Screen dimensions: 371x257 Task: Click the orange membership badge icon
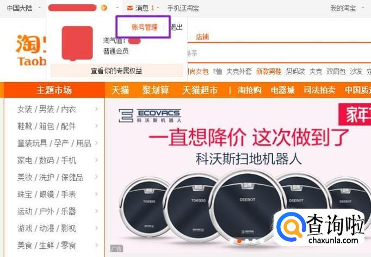pos(104,8)
